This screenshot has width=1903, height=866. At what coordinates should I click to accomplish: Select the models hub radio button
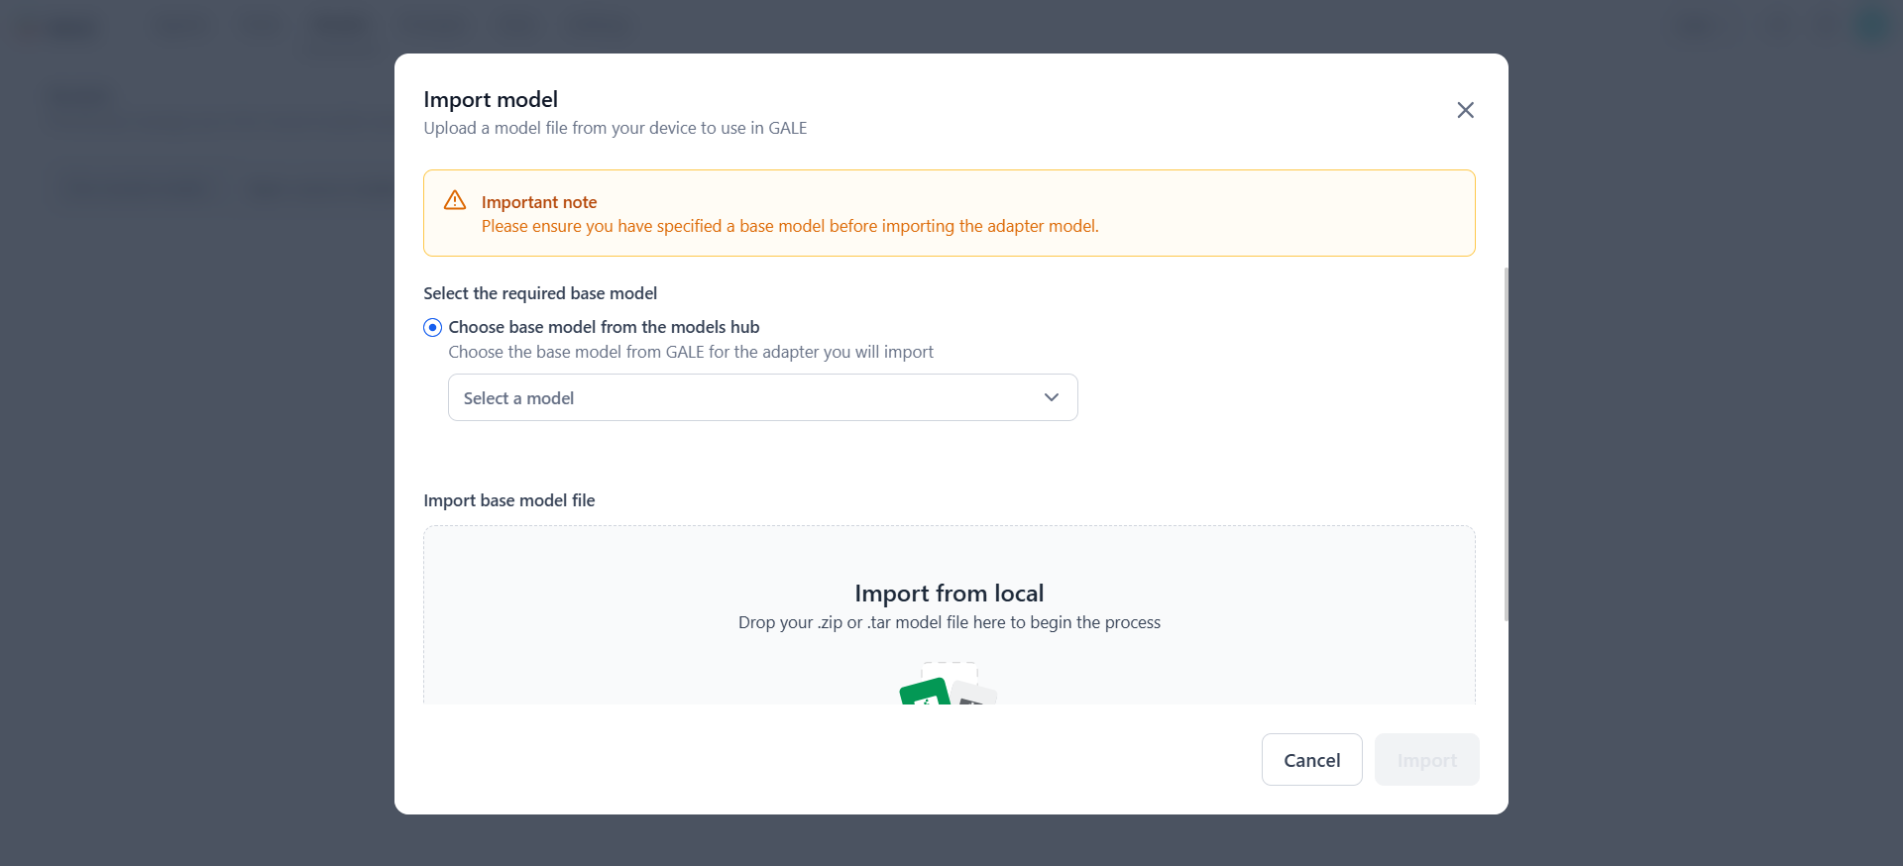(432, 327)
